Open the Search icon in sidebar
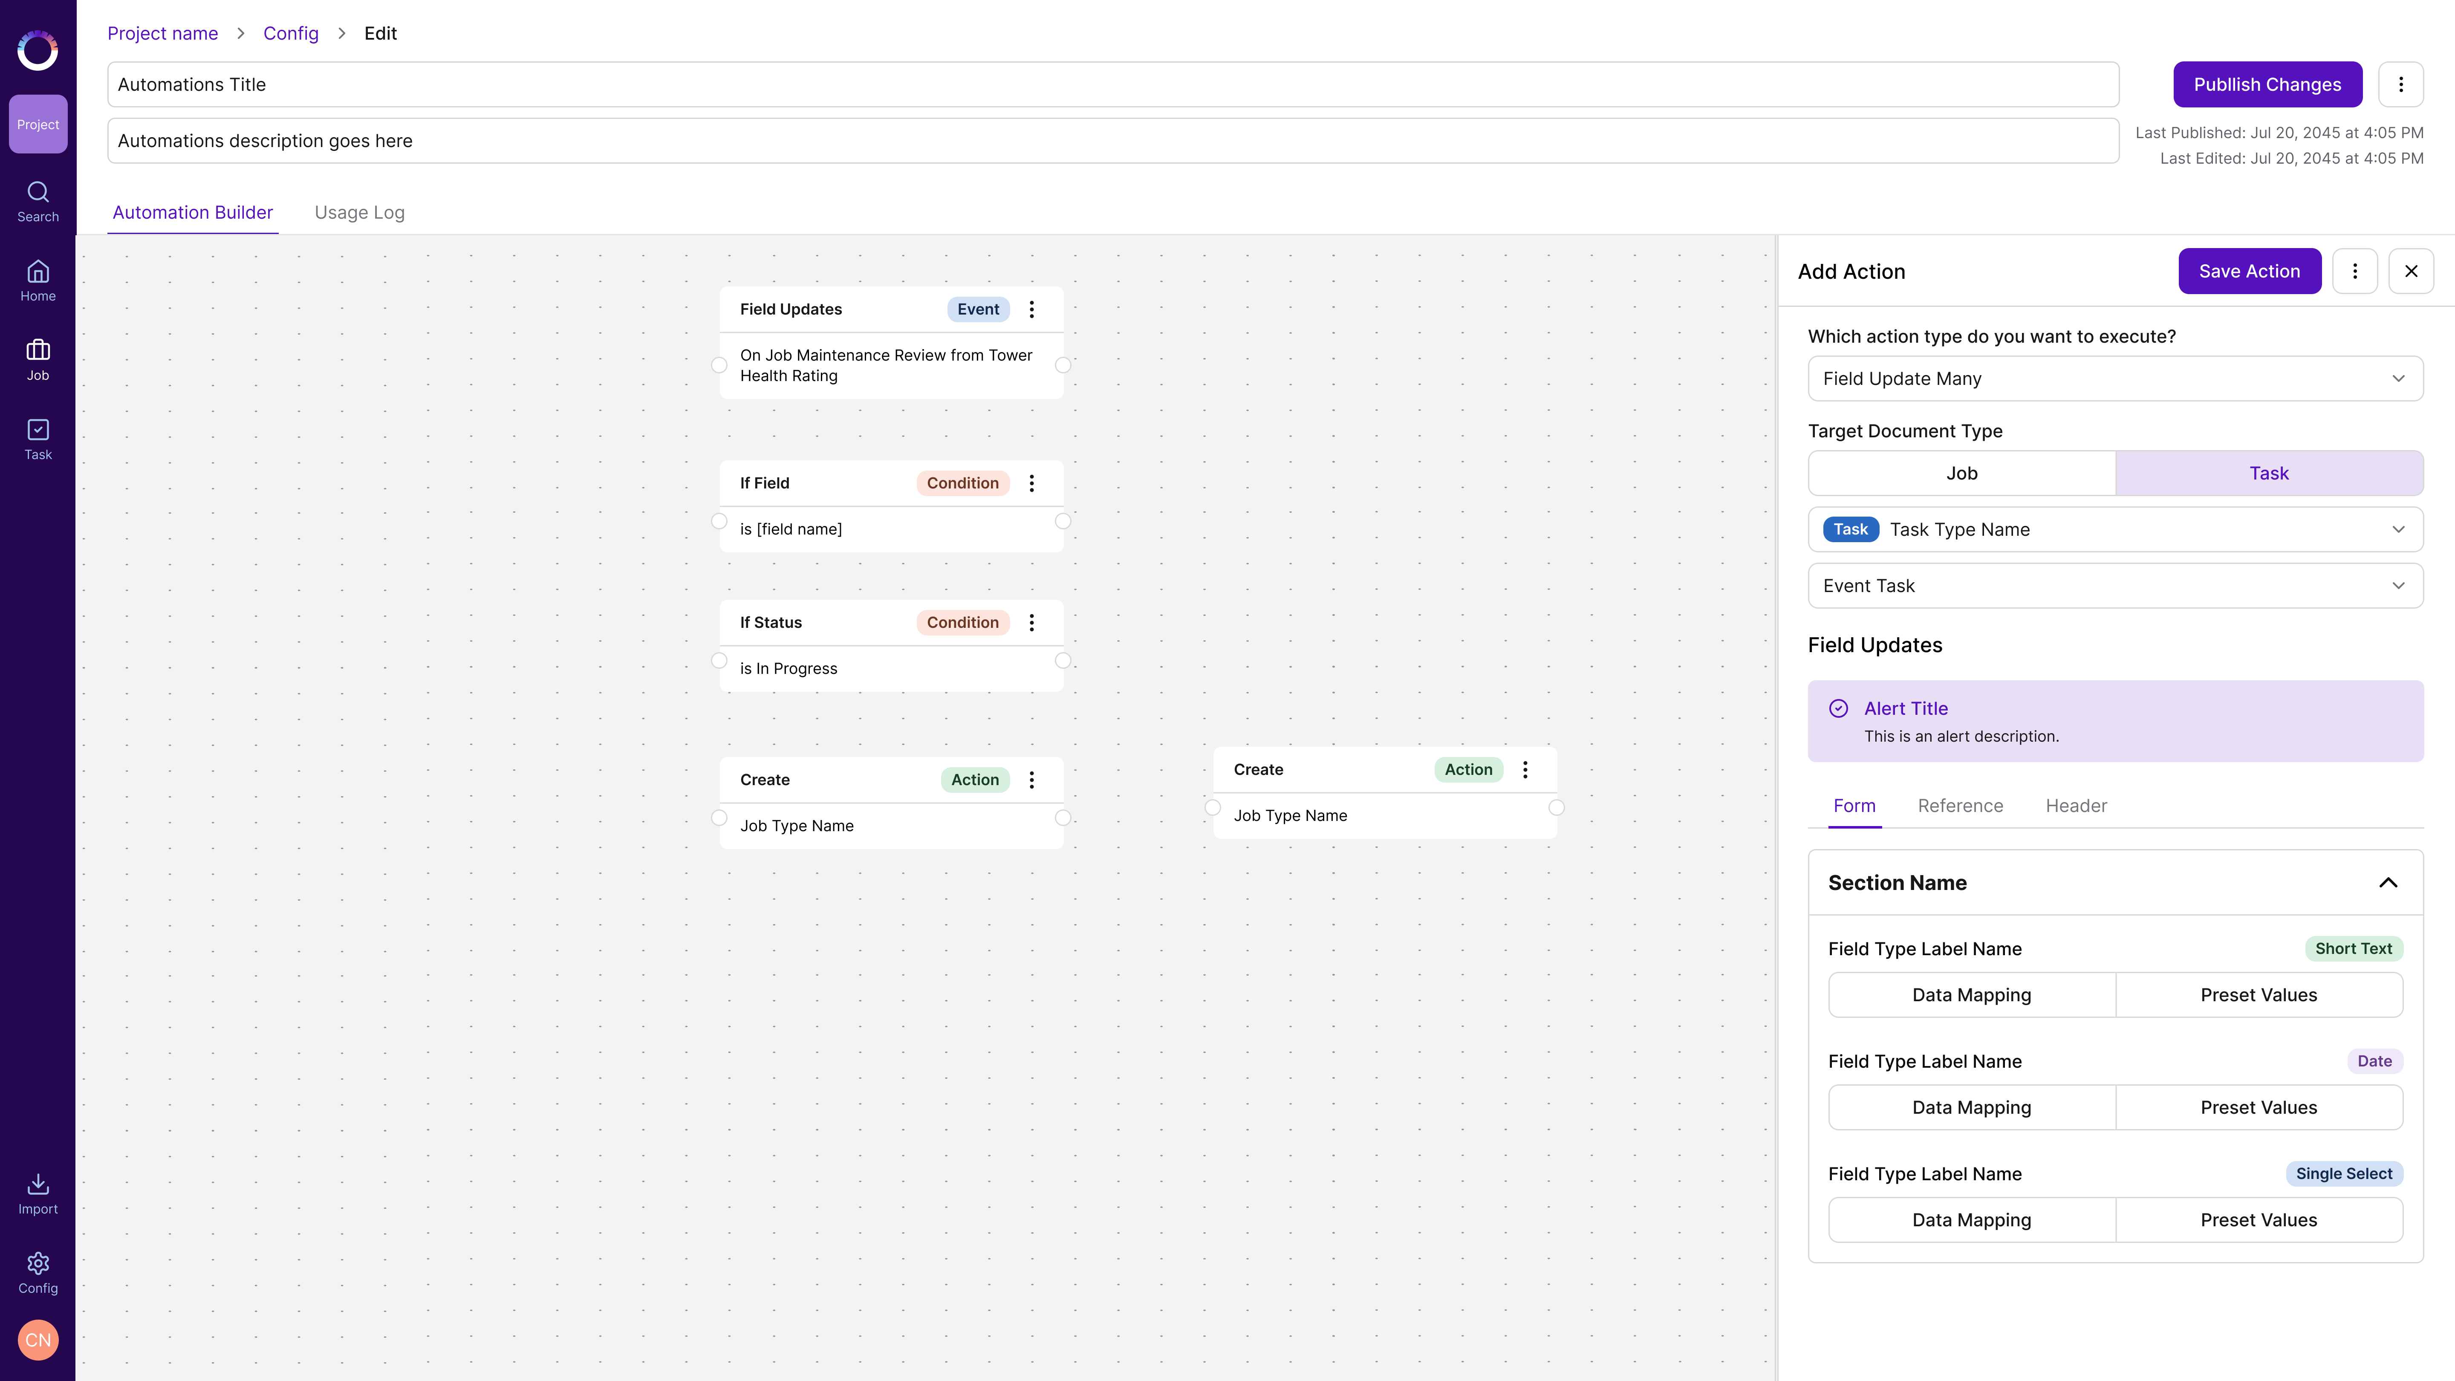2455x1381 pixels. (38, 202)
